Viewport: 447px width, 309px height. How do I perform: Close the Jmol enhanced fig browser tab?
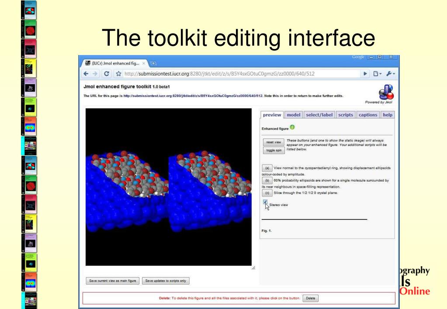tap(144, 63)
